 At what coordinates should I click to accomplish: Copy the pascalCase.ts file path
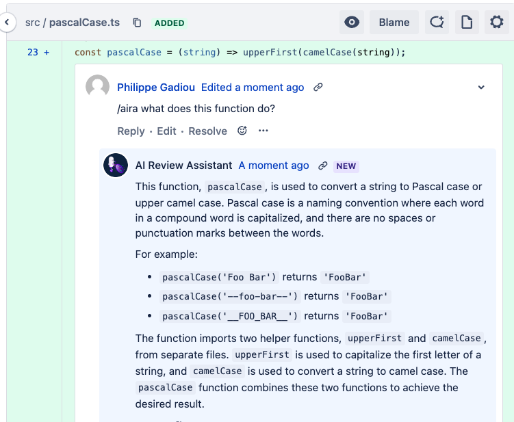(x=137, y=23)
